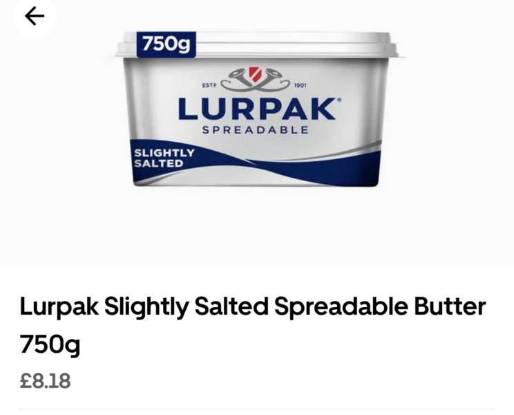
Task: Go back using the arrow icon
Action: point(35,16)
